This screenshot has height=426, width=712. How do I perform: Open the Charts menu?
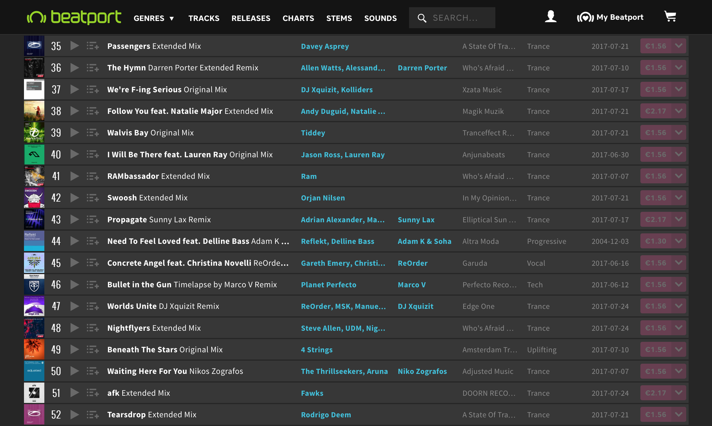[298, 18]
